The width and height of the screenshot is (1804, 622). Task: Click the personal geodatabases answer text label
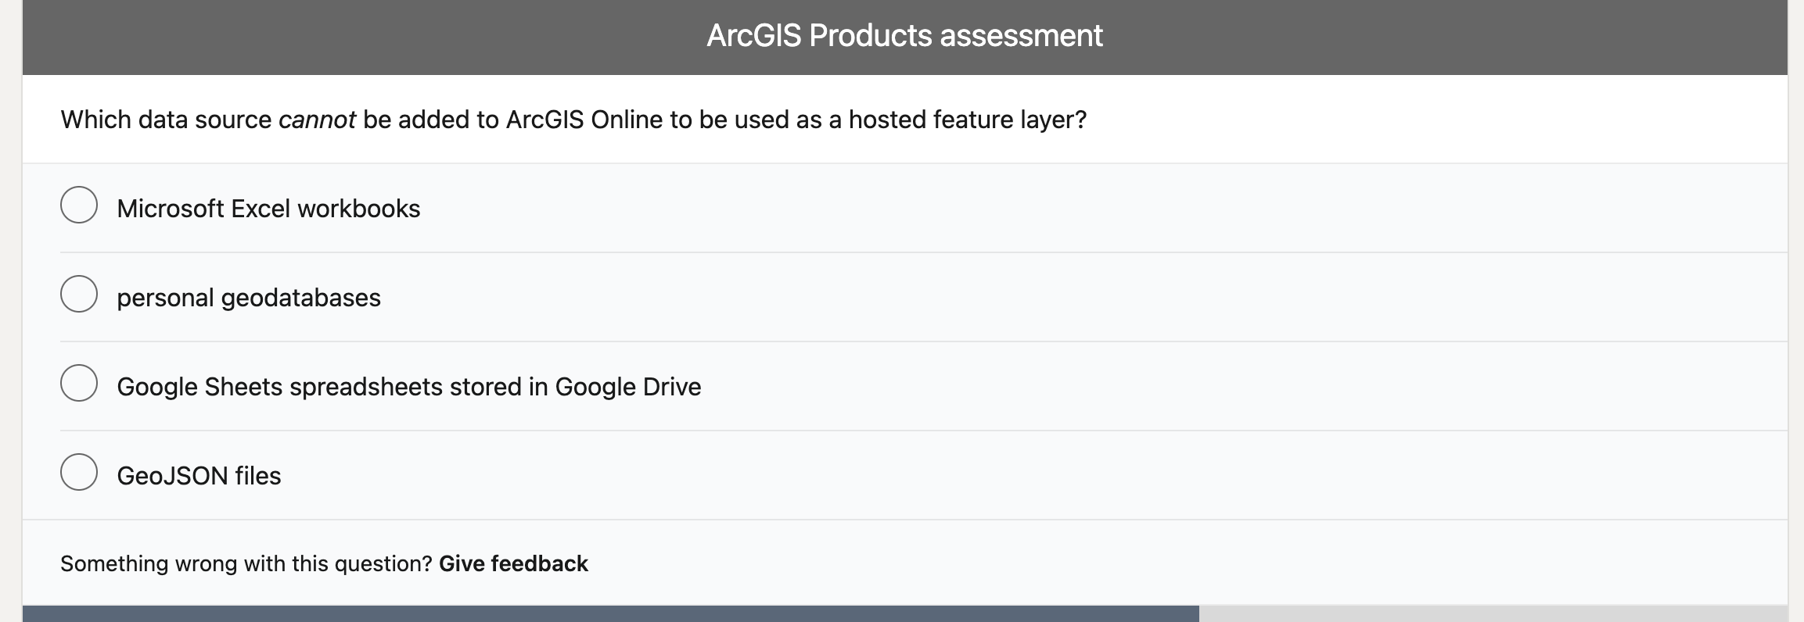[249, 297]
